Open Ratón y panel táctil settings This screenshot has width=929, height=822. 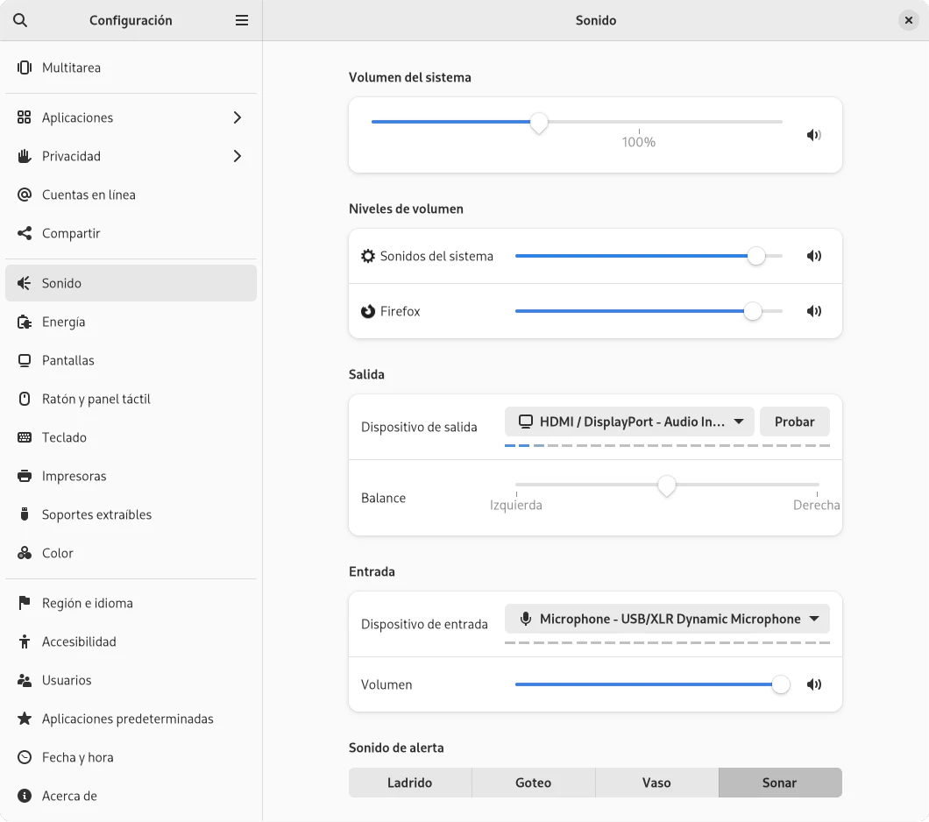pyautogui.click(x=96, y=399)
